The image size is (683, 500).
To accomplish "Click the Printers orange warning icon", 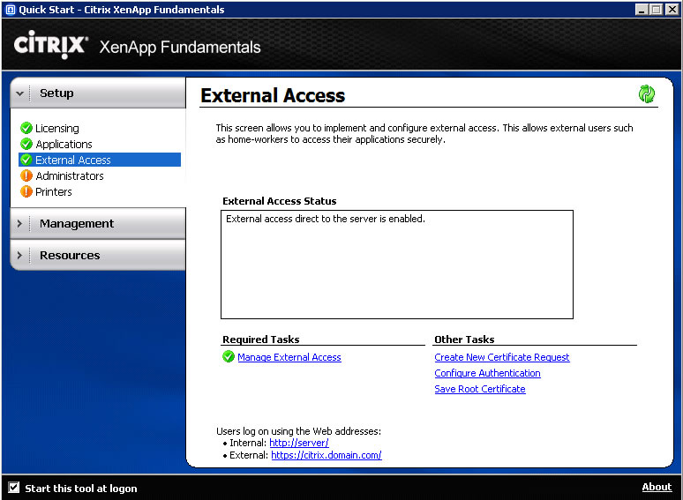I will pyautogui.click(x=26, y=191).
